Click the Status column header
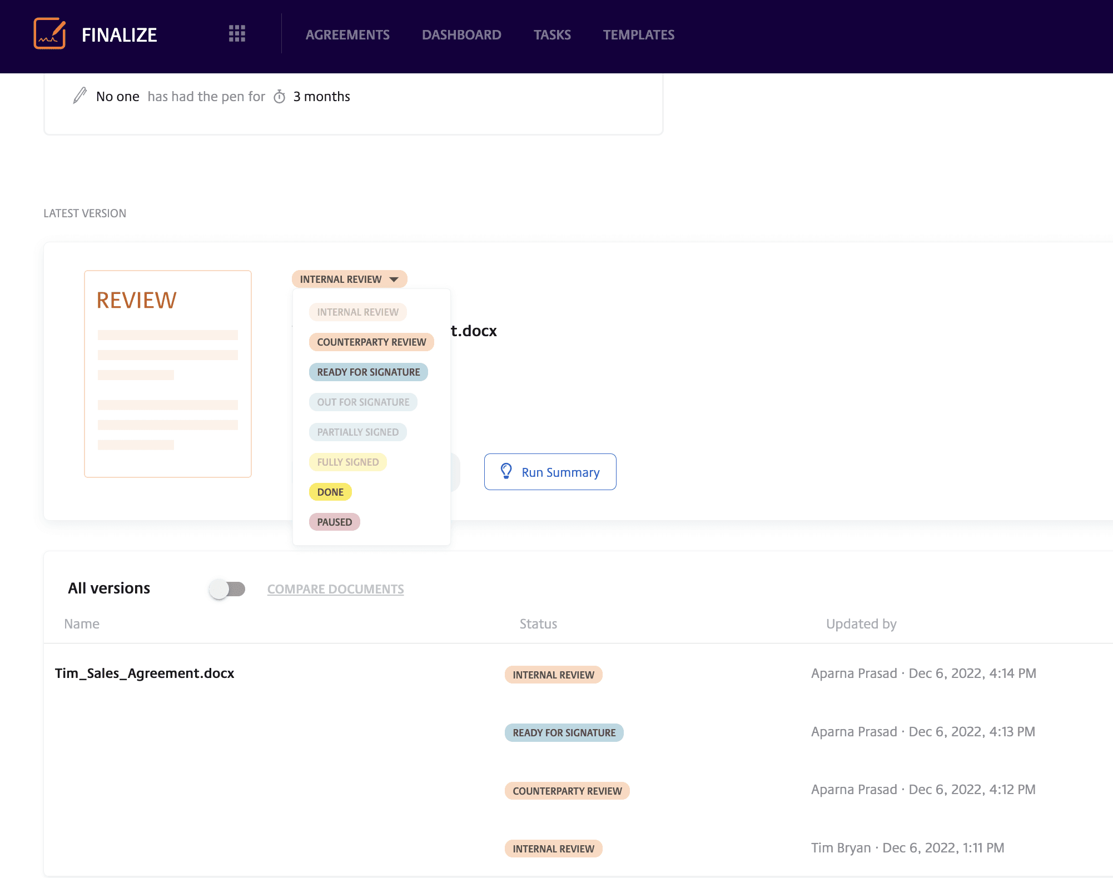 pos(538,624)
